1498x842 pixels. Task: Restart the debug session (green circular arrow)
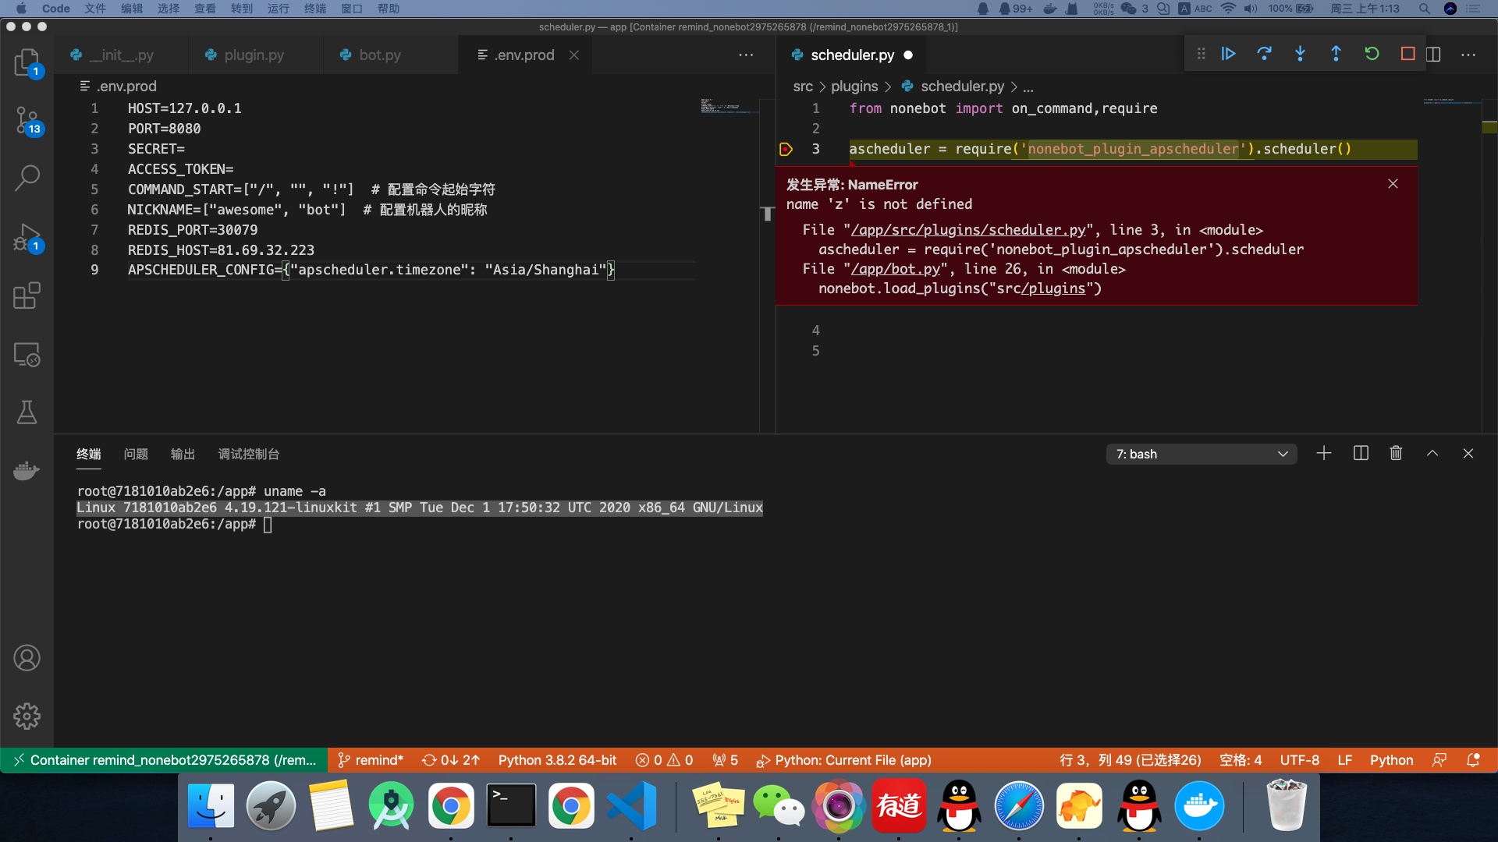tap(1372, 53)
